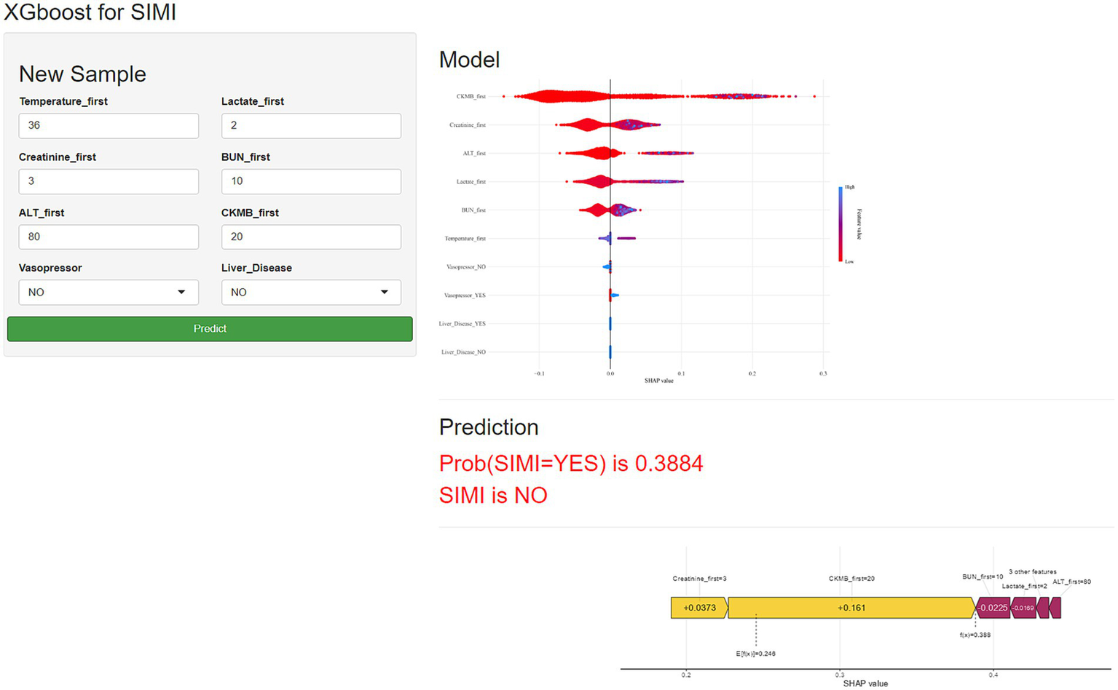The image size is (1118, 690).
Task: Click the Temperature_first input field
Action: 109,126
